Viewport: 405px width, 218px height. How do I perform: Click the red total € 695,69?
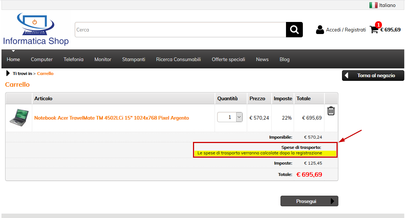309,175
